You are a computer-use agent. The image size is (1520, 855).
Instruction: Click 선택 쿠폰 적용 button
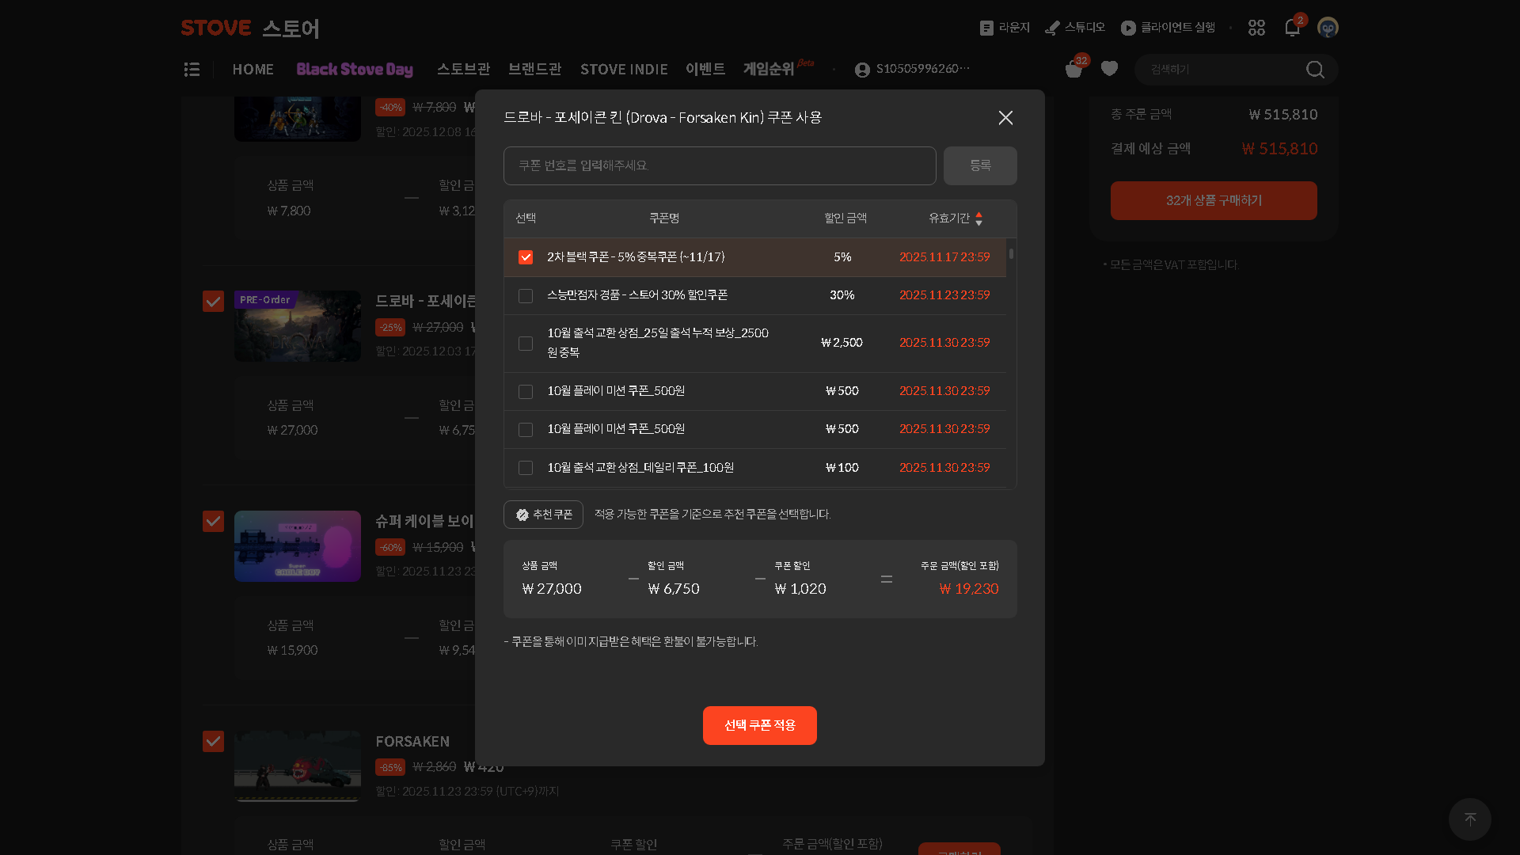(x=759, y=725)
